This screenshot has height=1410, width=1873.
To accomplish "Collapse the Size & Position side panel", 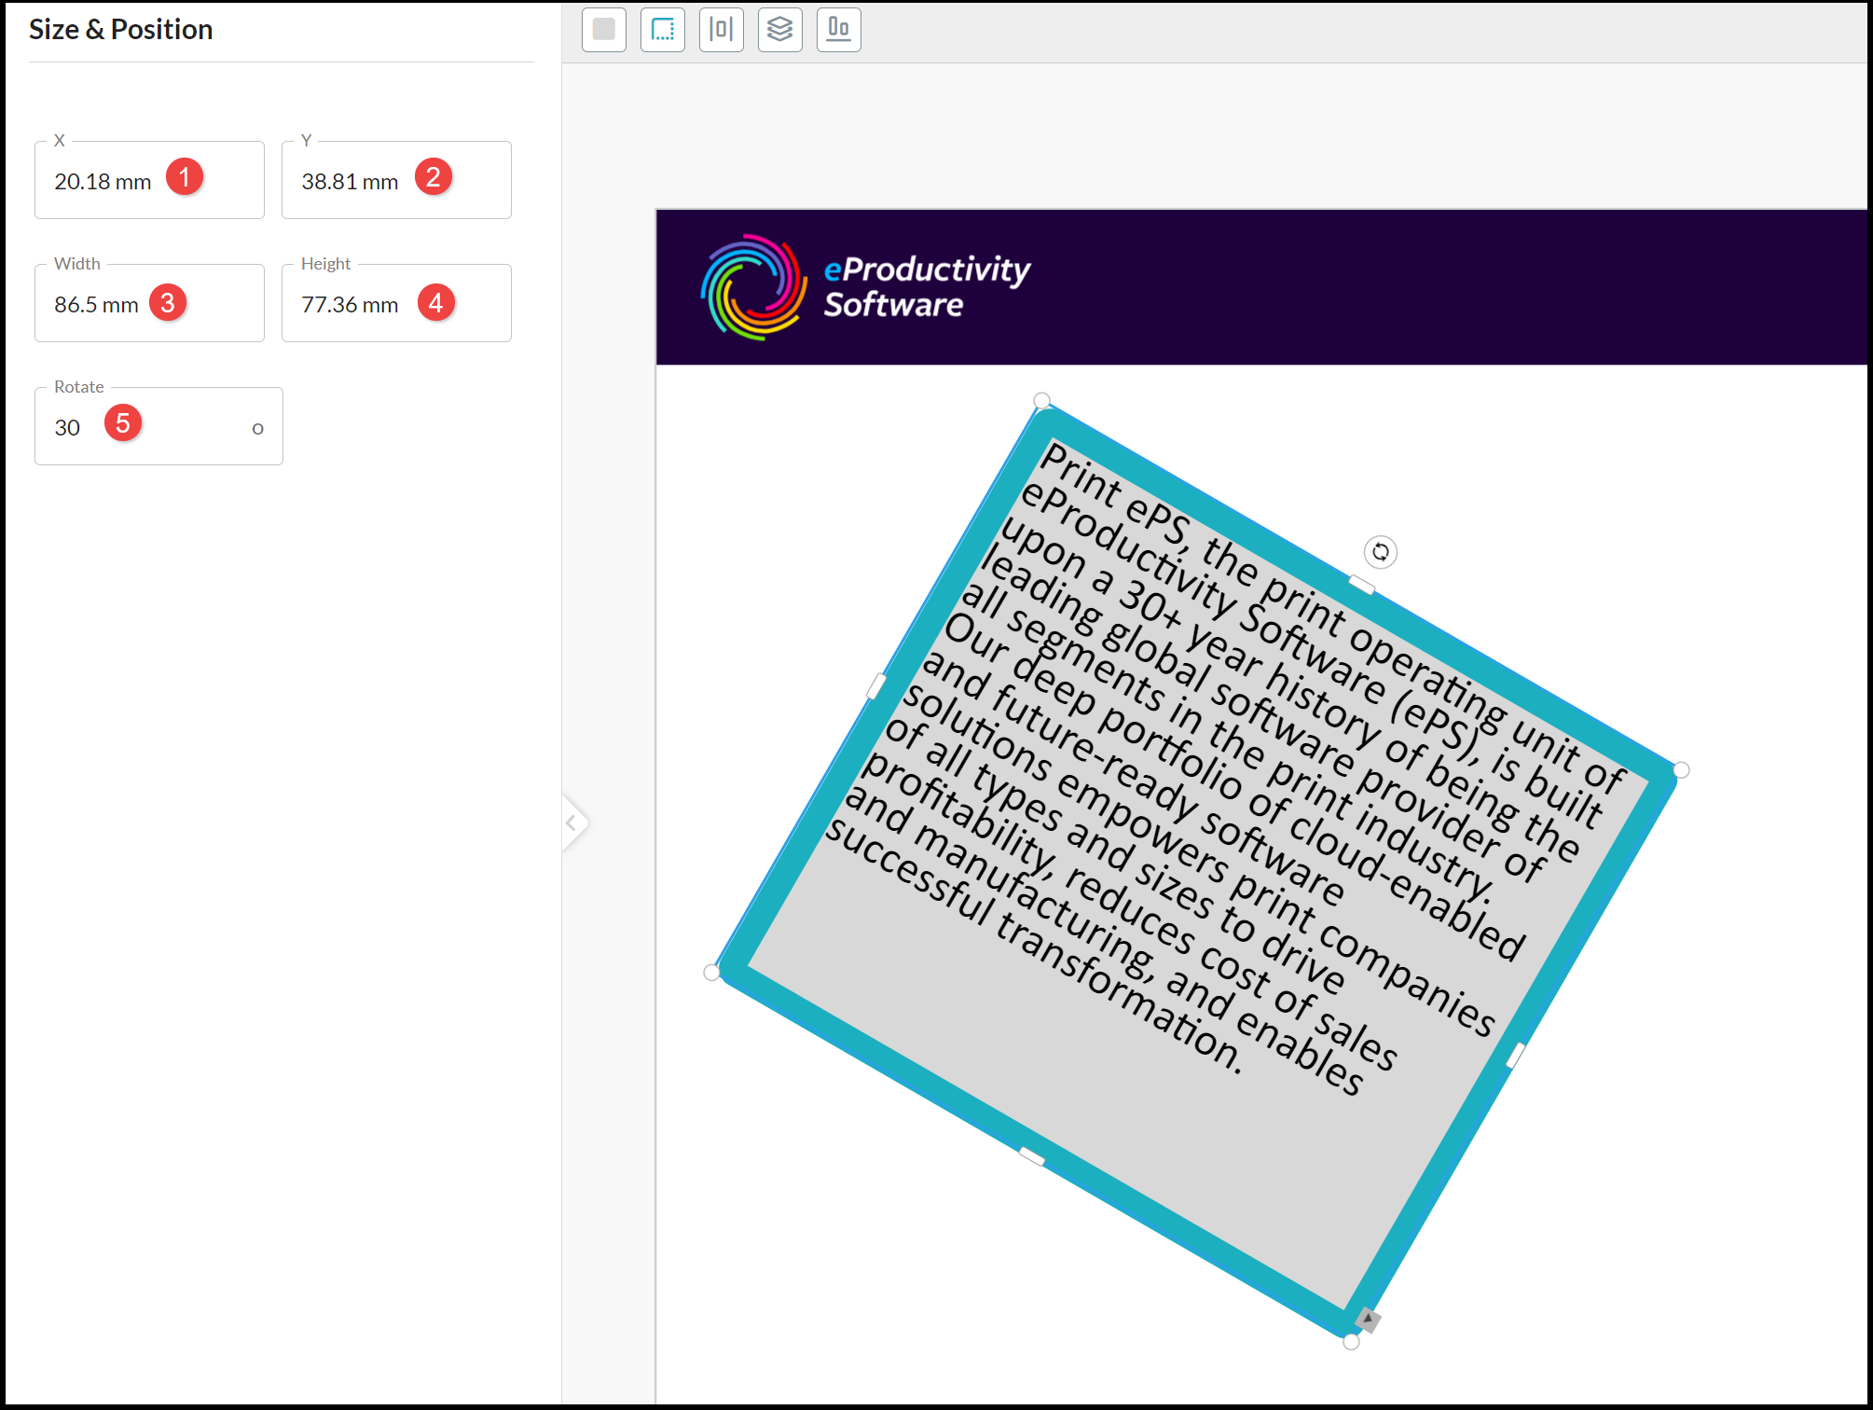I will click(x=572, y=822).
